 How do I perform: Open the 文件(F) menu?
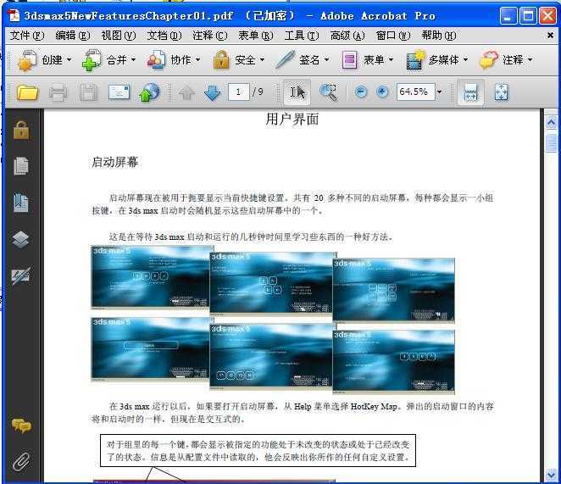coord(27,36)
